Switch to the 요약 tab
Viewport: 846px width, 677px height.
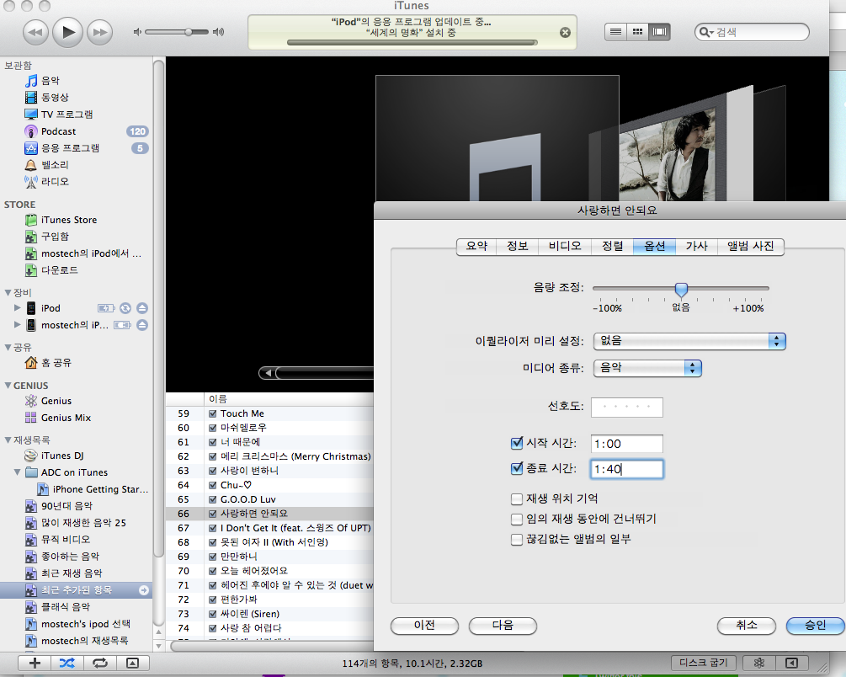click(476, 246)
